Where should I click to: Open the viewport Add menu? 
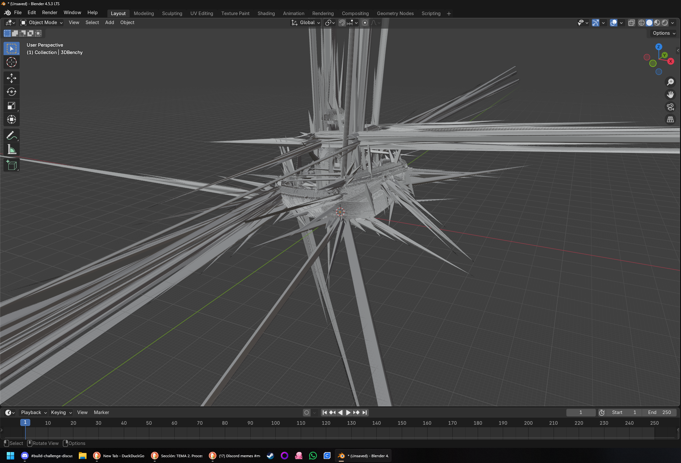pyautogui.click(x=109, y=23)
